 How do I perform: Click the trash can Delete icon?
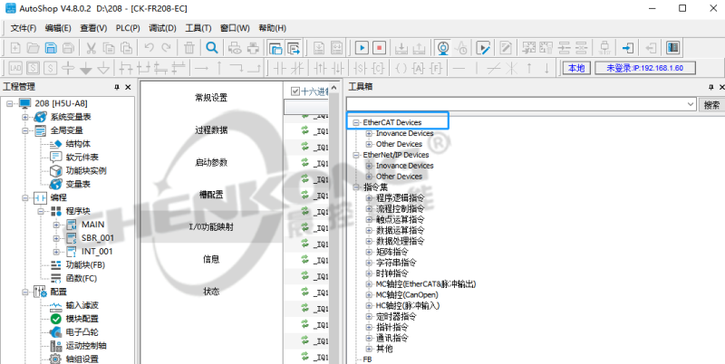188,47
